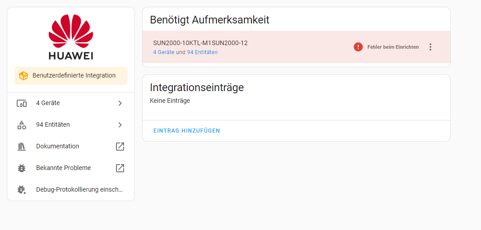This screenshot has height=230, width=481.
Task: Open the three-dot menu for SUN2000 entry
Action: 430,47
